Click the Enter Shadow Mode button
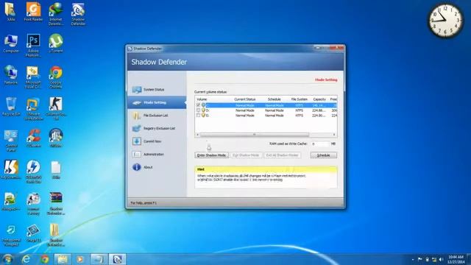The width and height of the screenshot is (471, 265). coord(211,155)
